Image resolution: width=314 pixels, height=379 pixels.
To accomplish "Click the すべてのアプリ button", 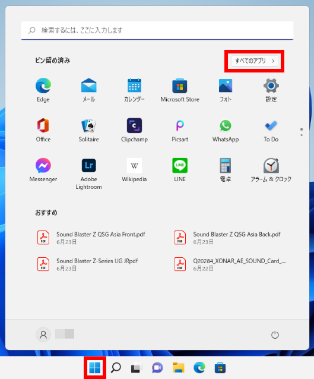I will coord(255,61).
